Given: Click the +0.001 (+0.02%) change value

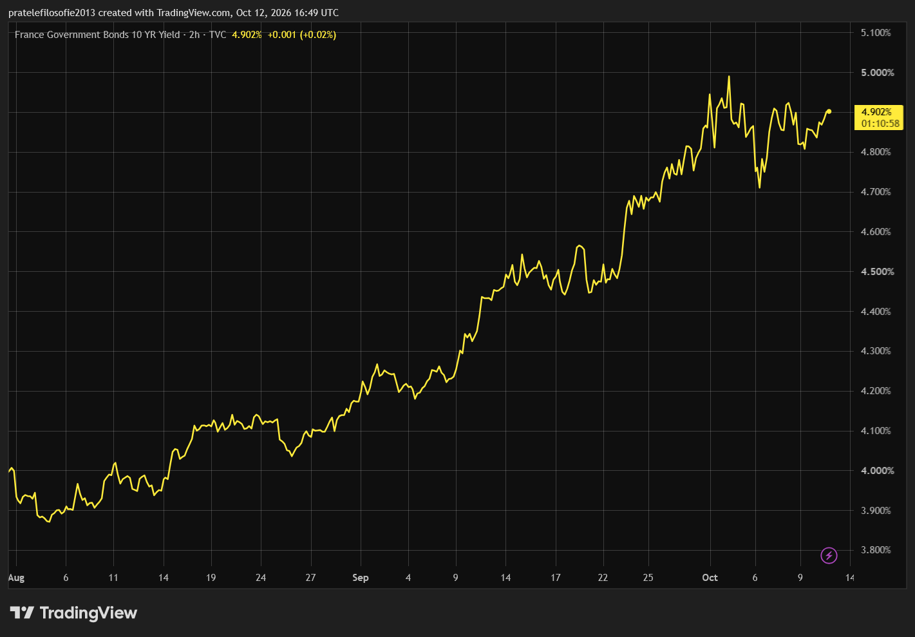Looking at the screenshot, I should click(302, 35).
